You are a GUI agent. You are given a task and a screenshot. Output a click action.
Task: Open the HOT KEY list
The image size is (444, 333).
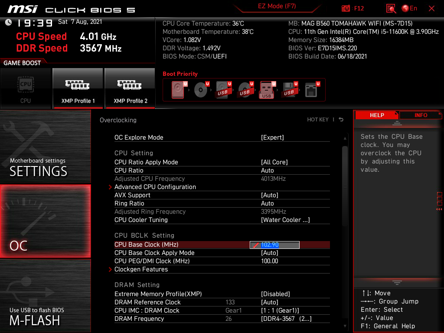318,120
